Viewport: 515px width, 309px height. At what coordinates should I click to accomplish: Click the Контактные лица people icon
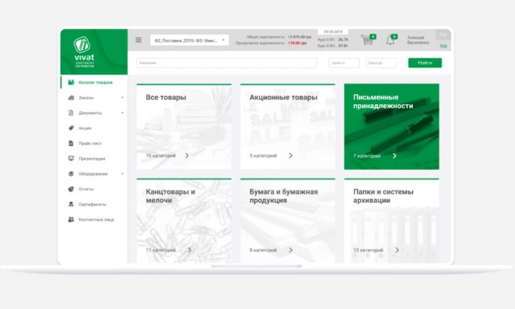[71, 220]
